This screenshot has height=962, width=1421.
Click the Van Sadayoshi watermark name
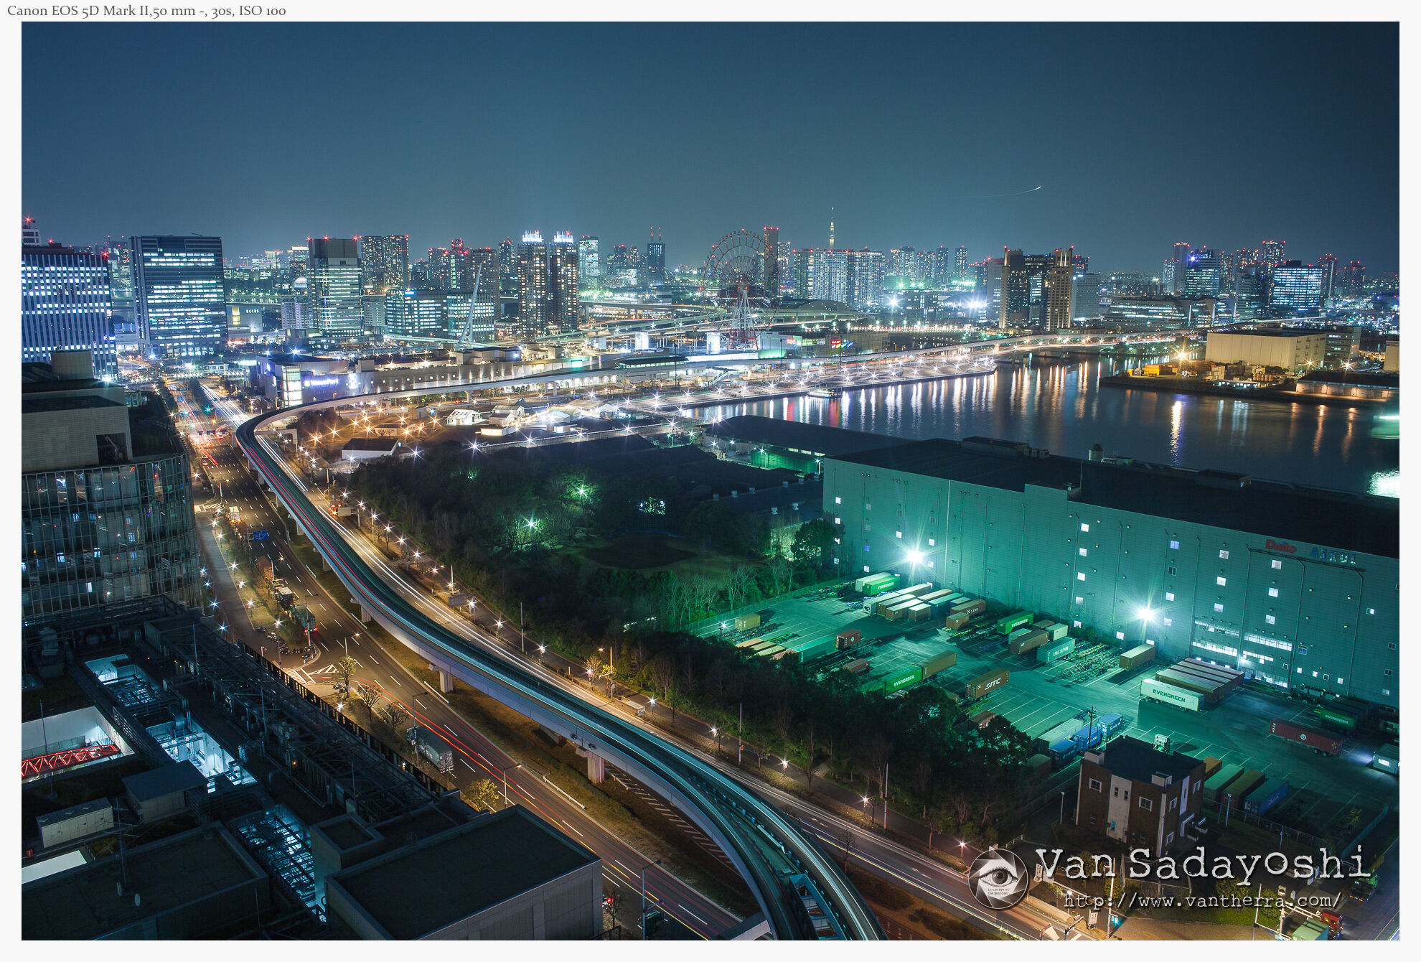(x=1201, y=864)
